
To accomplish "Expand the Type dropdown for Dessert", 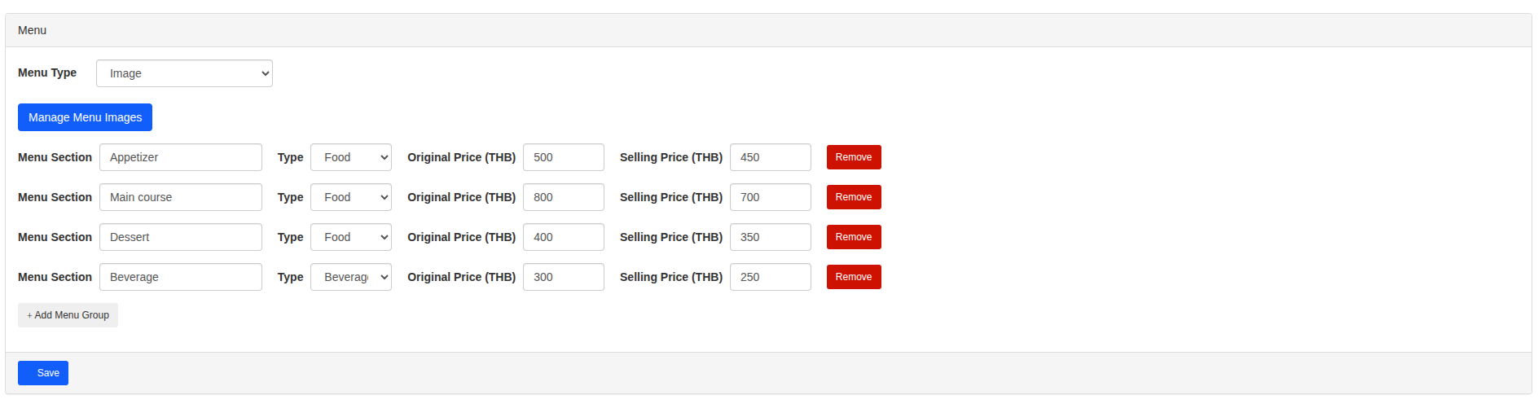I will pos(351,237).
